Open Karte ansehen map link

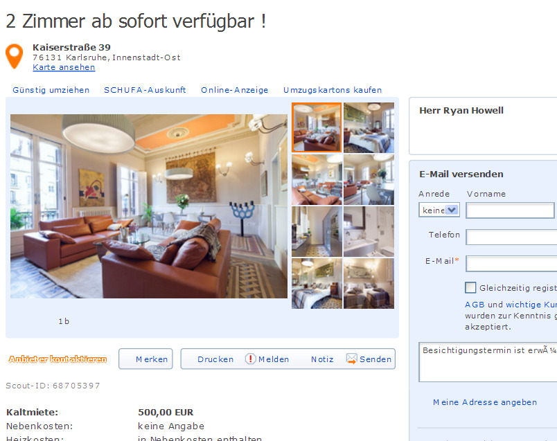(x=64, y=67)
